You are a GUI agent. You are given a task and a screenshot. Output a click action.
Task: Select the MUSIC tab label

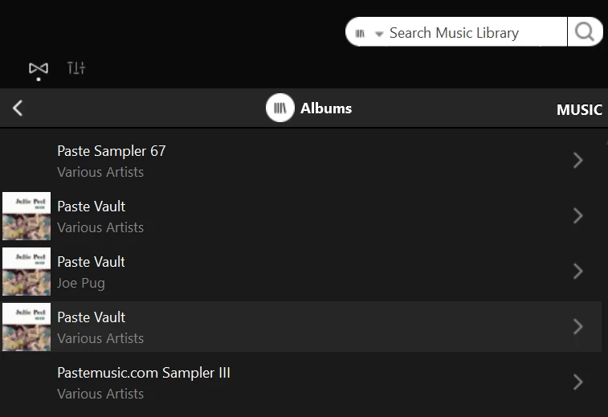click(579, 110)
